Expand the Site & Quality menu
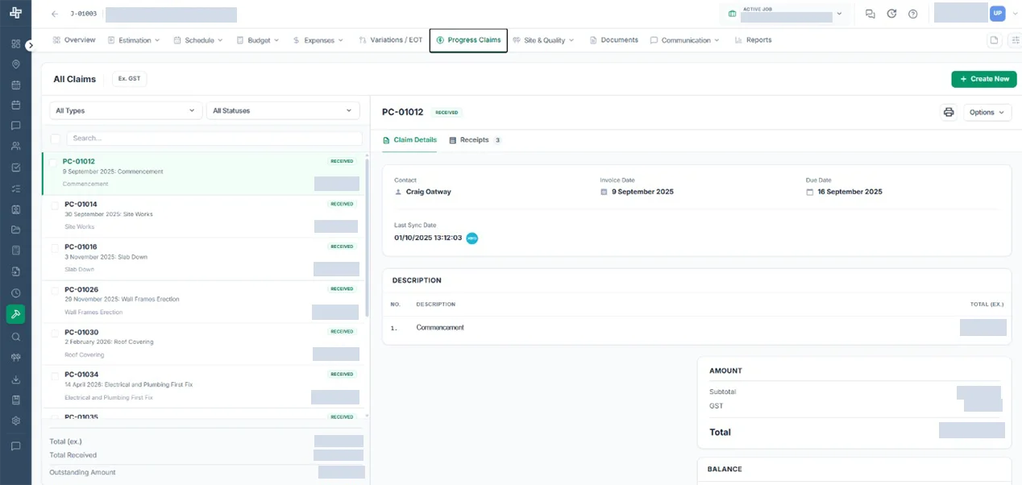Viewport: 1022px width, 485px height. pyautogui.click(x=544, y=39)
